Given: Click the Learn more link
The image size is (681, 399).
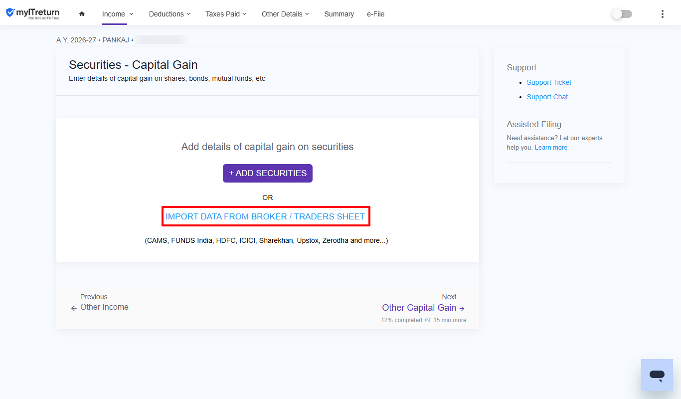Looking at the screenshot, I should click(551, 148).
